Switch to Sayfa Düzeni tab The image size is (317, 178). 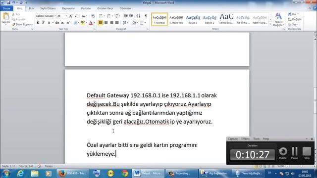tap(48, 8)
